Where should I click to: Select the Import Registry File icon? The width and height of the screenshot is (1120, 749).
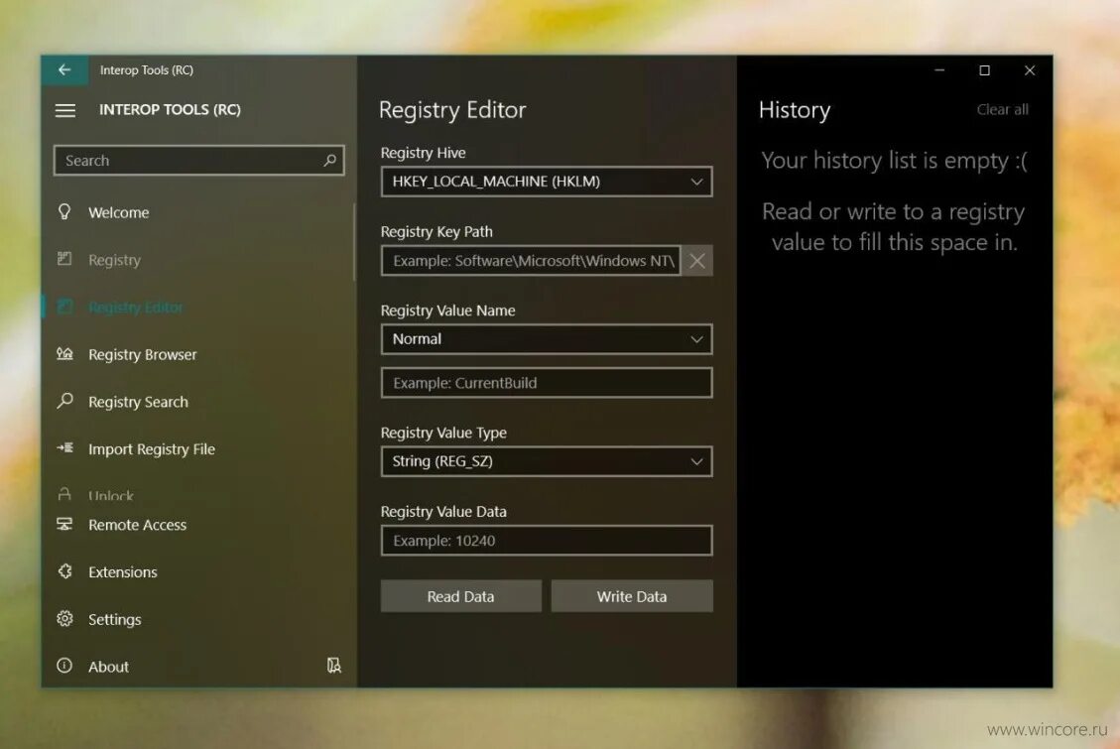(x=63, y=448)
